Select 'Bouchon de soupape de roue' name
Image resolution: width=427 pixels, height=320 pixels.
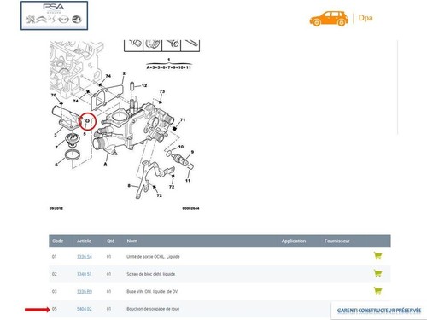(153, 309)
